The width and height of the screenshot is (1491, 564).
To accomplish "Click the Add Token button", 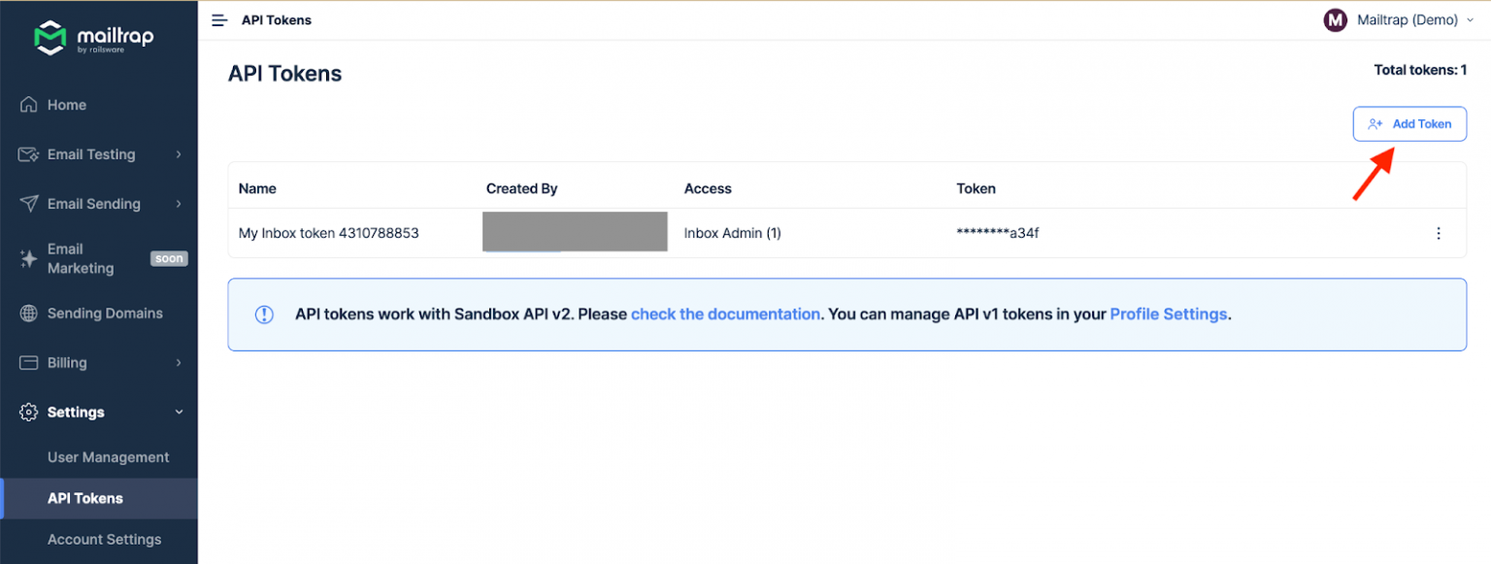I will tap(1409, 124).
